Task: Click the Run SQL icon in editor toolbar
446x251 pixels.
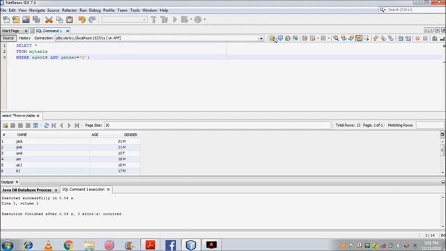Action: pos(272,38)
